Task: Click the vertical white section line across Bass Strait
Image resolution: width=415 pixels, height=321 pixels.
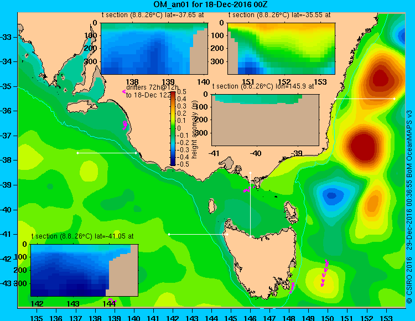Action: 250,205
